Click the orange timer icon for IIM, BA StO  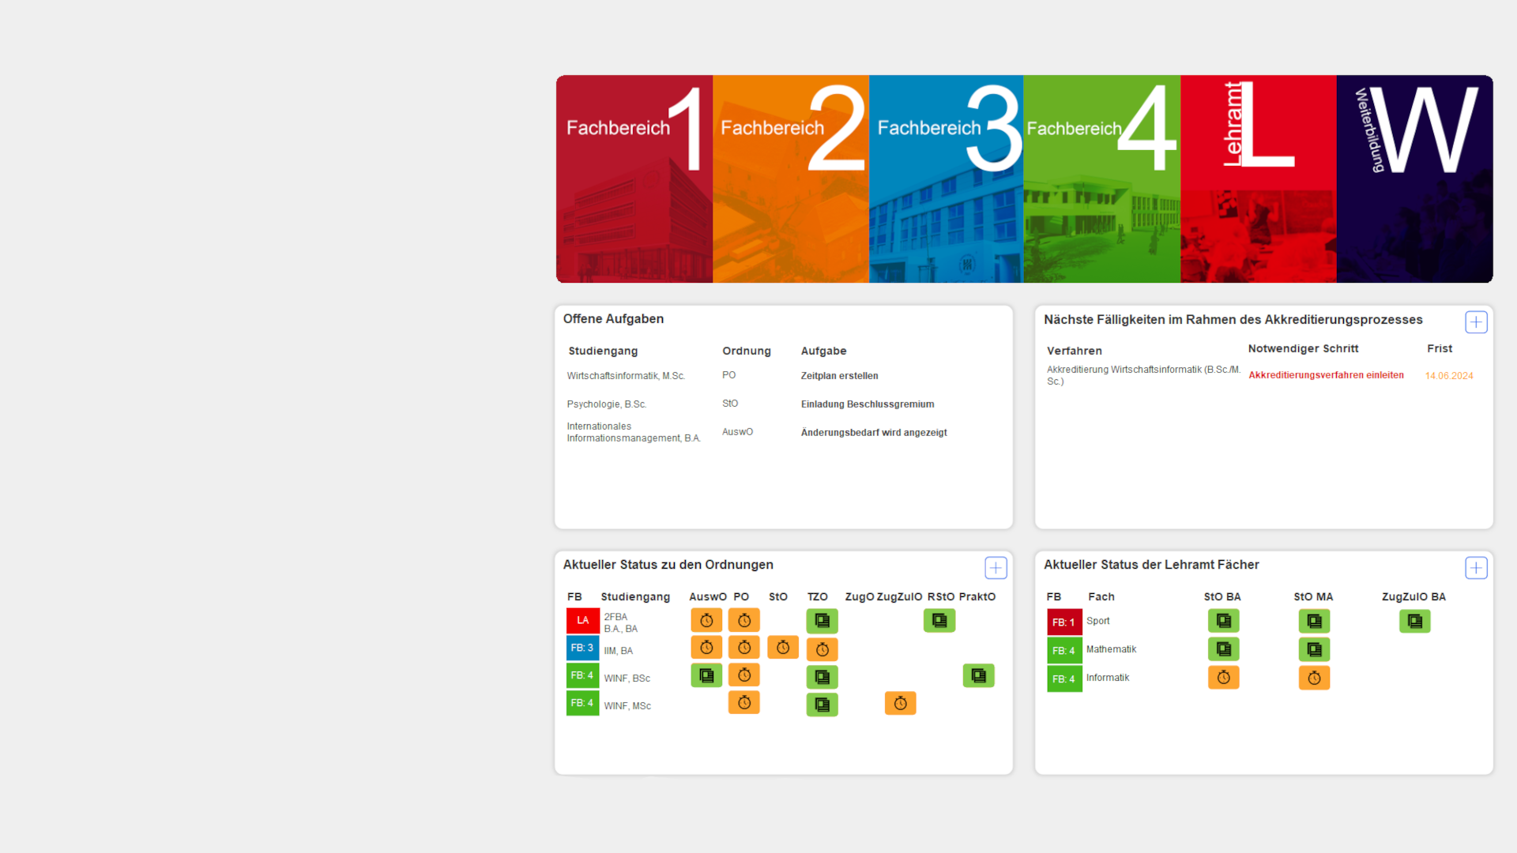782,648
